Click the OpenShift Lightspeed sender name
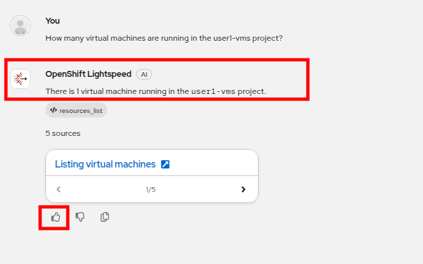The width and height of the screenshot is (423, 264). [x=88, y=74]
